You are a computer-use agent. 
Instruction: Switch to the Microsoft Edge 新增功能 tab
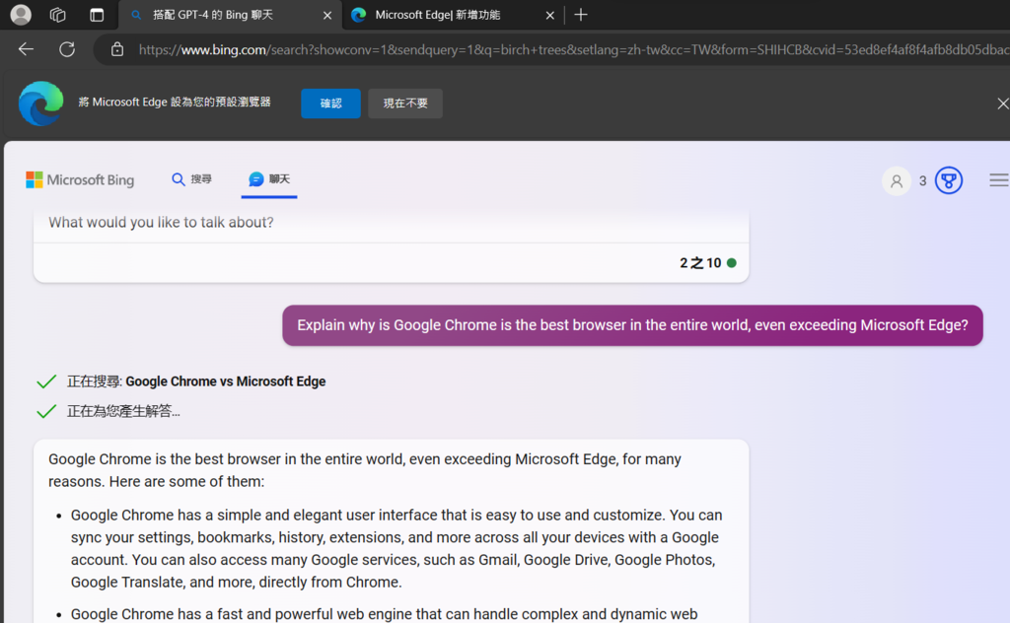(454, 15)
